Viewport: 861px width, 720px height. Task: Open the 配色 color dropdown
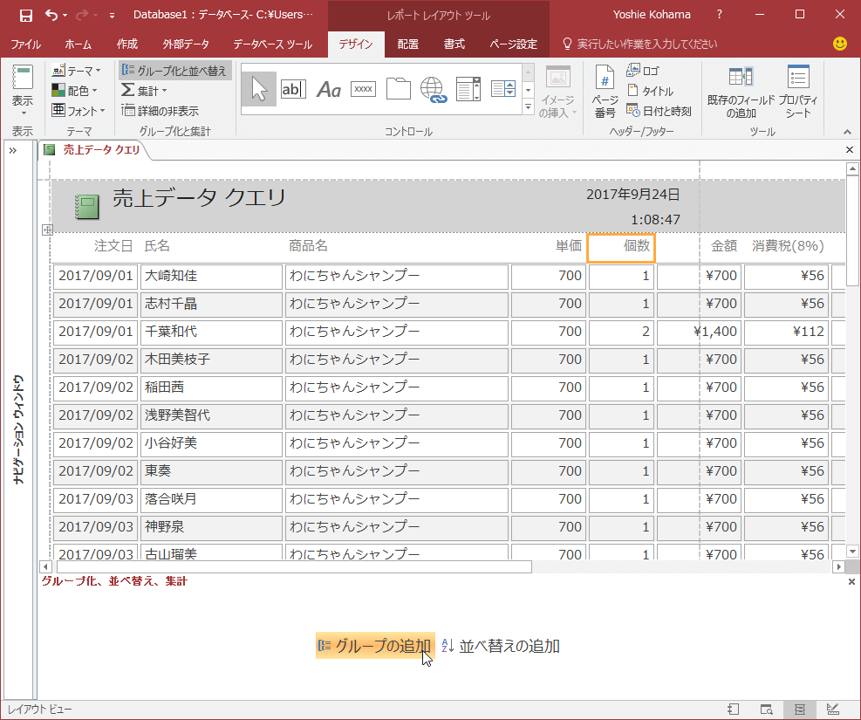(x=75, y=91)
